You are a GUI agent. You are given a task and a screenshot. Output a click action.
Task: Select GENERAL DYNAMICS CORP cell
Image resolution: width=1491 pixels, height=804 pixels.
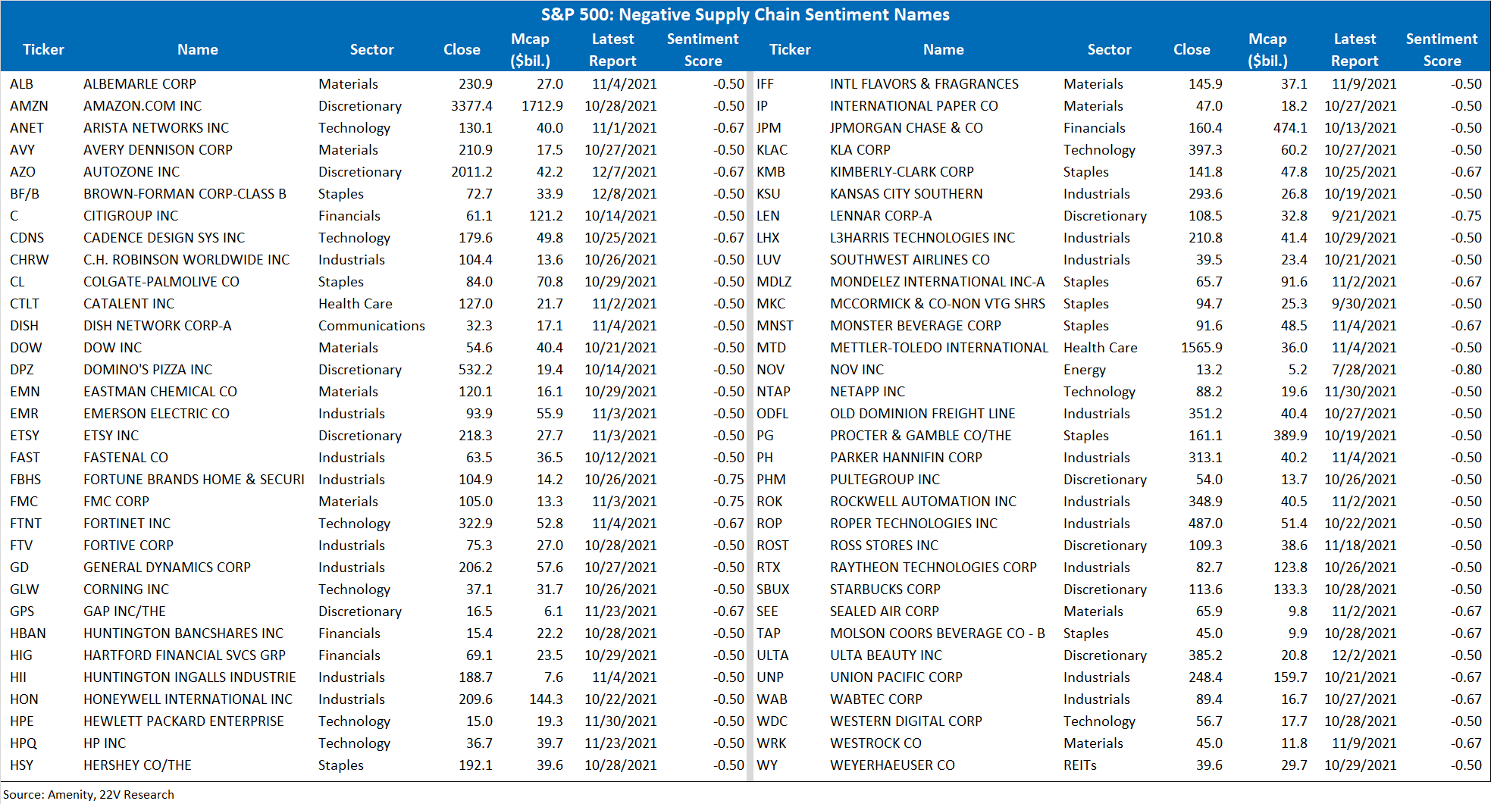[x=167, y=568]
